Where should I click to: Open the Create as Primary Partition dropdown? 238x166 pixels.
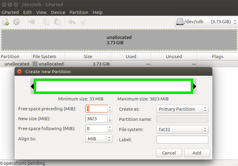click(182, 109)
